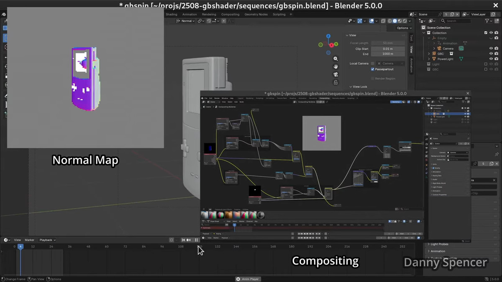Jump to the start frame of timeline
The image size is (502, 282).
click(x=183, y=240)
